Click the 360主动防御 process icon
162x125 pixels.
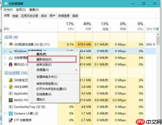point(11,87)
